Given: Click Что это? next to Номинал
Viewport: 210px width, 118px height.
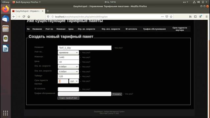Looking at the screenshot, I should (86, 57).
